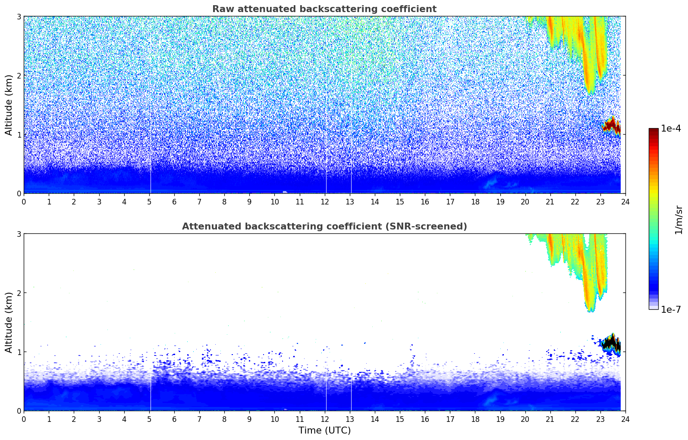Click tick label '9' on bottom plot time axis
The height and width of the screenshot is (440, 688).
click(249, 419)
